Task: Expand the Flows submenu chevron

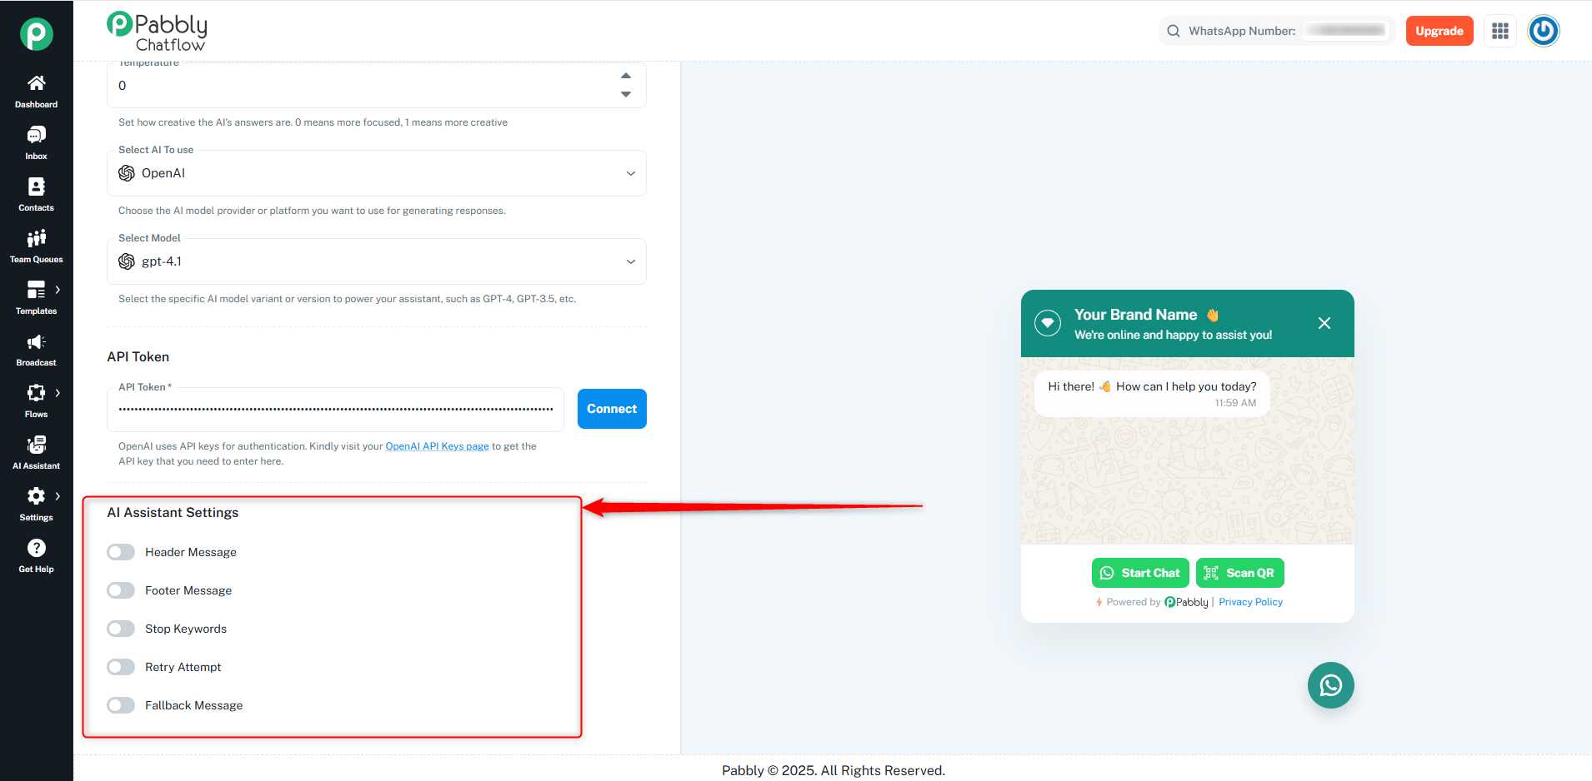Action: [58, 393]
